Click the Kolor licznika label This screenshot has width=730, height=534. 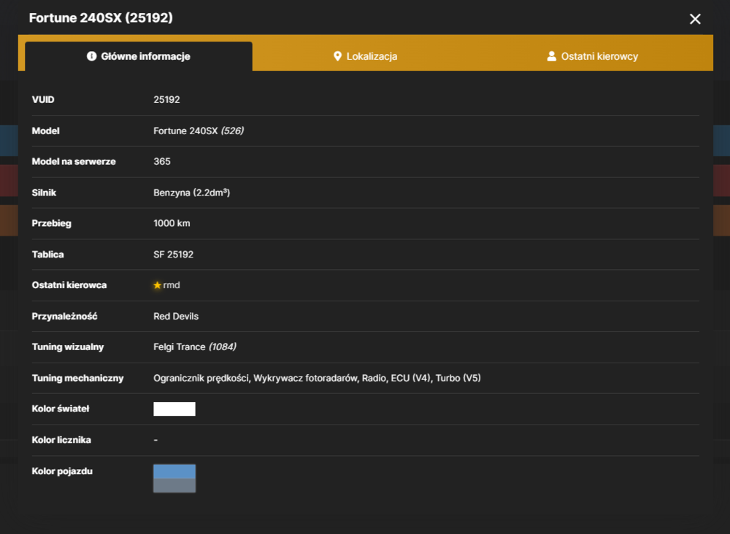pyautogui.click(x=61, y=440)
